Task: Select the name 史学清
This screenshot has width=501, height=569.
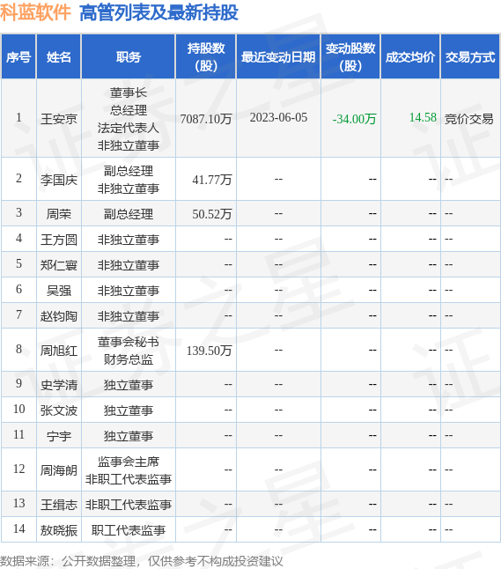Action: click(x=59, y=385)
